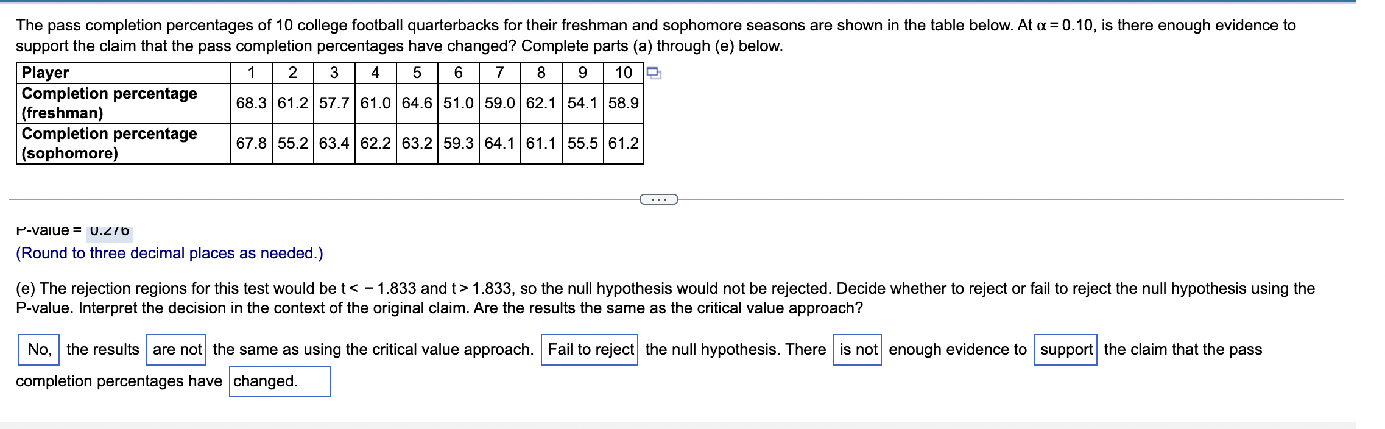The image size is (1385, 429).
Task: Change the 'Fail to reject' selection box
Action: click(x=589, y=350)
